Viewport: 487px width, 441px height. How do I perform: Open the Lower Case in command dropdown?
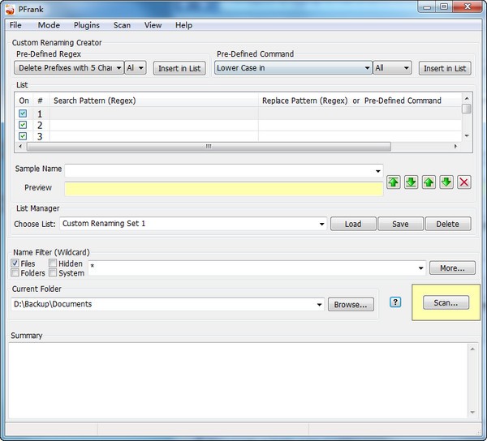[293, 67]
